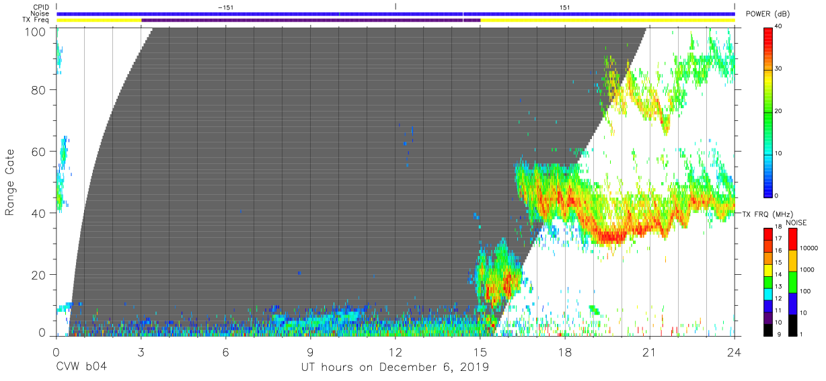Select the 30 tick on the POWER scale
Screen dimensions: 826x381
pyautogui.click(x=779, y=69)
